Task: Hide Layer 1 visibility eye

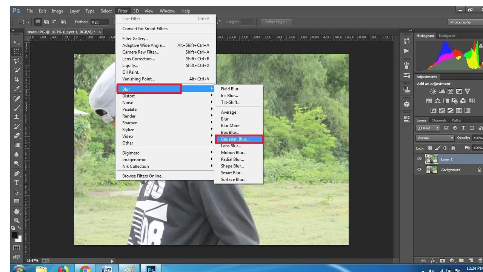Action: pyautogui.click(x=419, y=159)
